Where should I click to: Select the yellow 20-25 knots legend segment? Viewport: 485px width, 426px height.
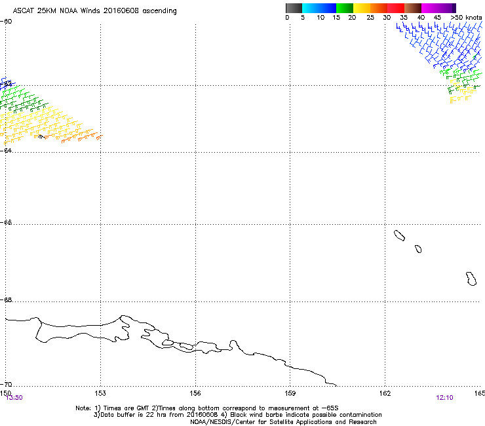tap(362, 8)
